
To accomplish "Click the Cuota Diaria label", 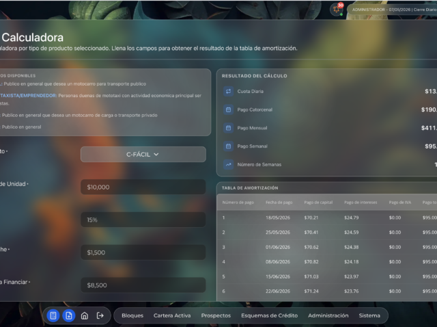I will click(251, 91).
